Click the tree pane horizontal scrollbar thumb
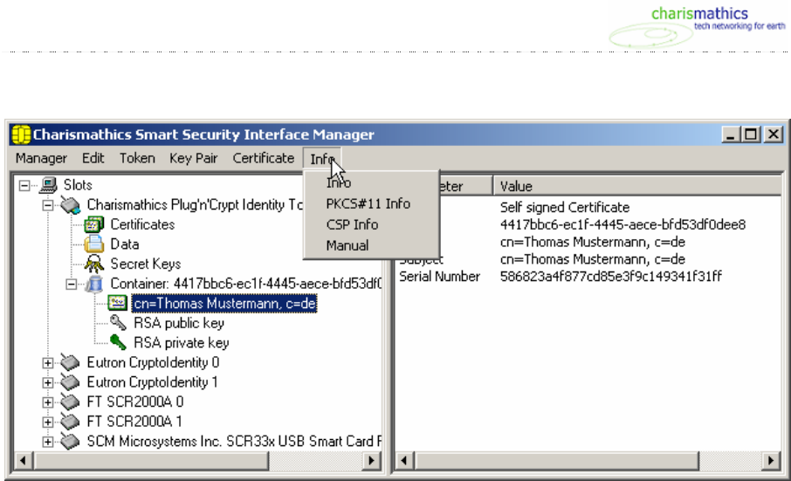 [x=150, y=460]
